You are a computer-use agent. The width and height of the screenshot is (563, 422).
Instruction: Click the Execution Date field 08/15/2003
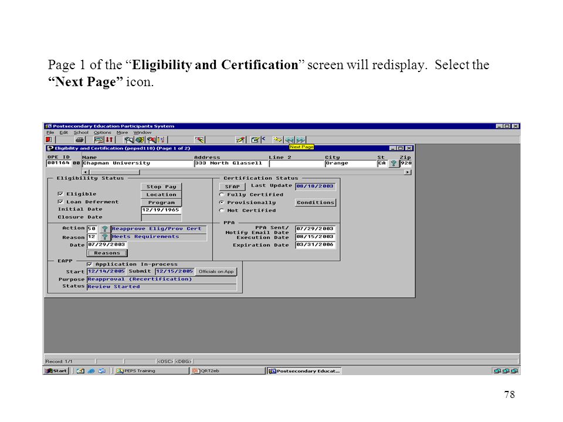316,237
